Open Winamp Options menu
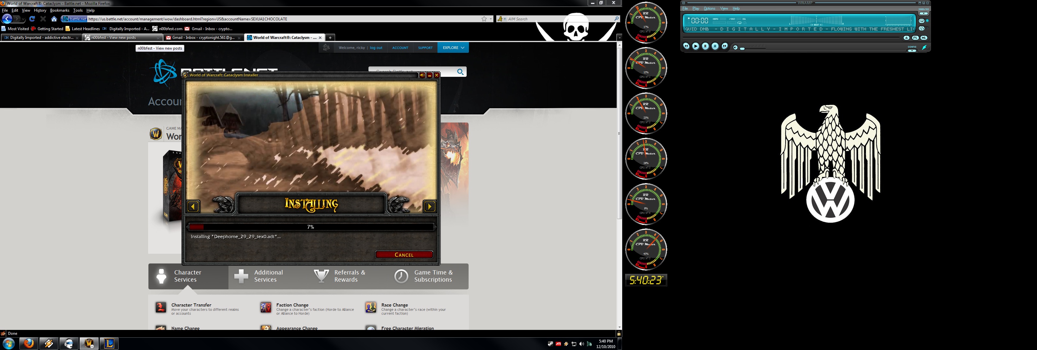 point(709,8)
